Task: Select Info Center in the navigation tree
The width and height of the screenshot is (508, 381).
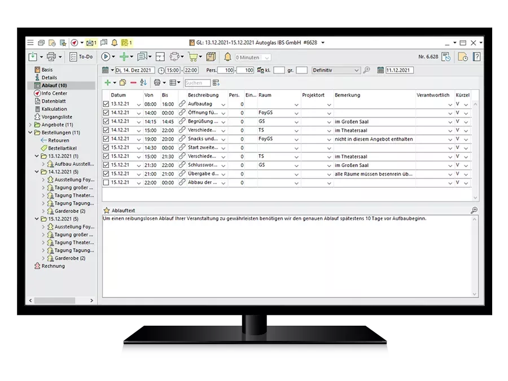Action: pos(54,93)
